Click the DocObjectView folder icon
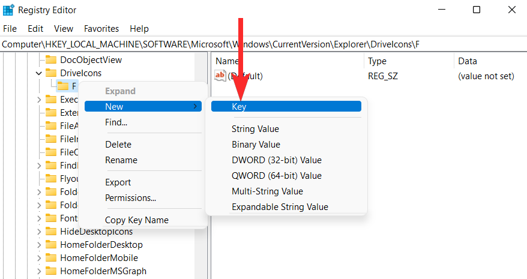Image resolution: width=527 pixels, height=279 pixels. 52,60
